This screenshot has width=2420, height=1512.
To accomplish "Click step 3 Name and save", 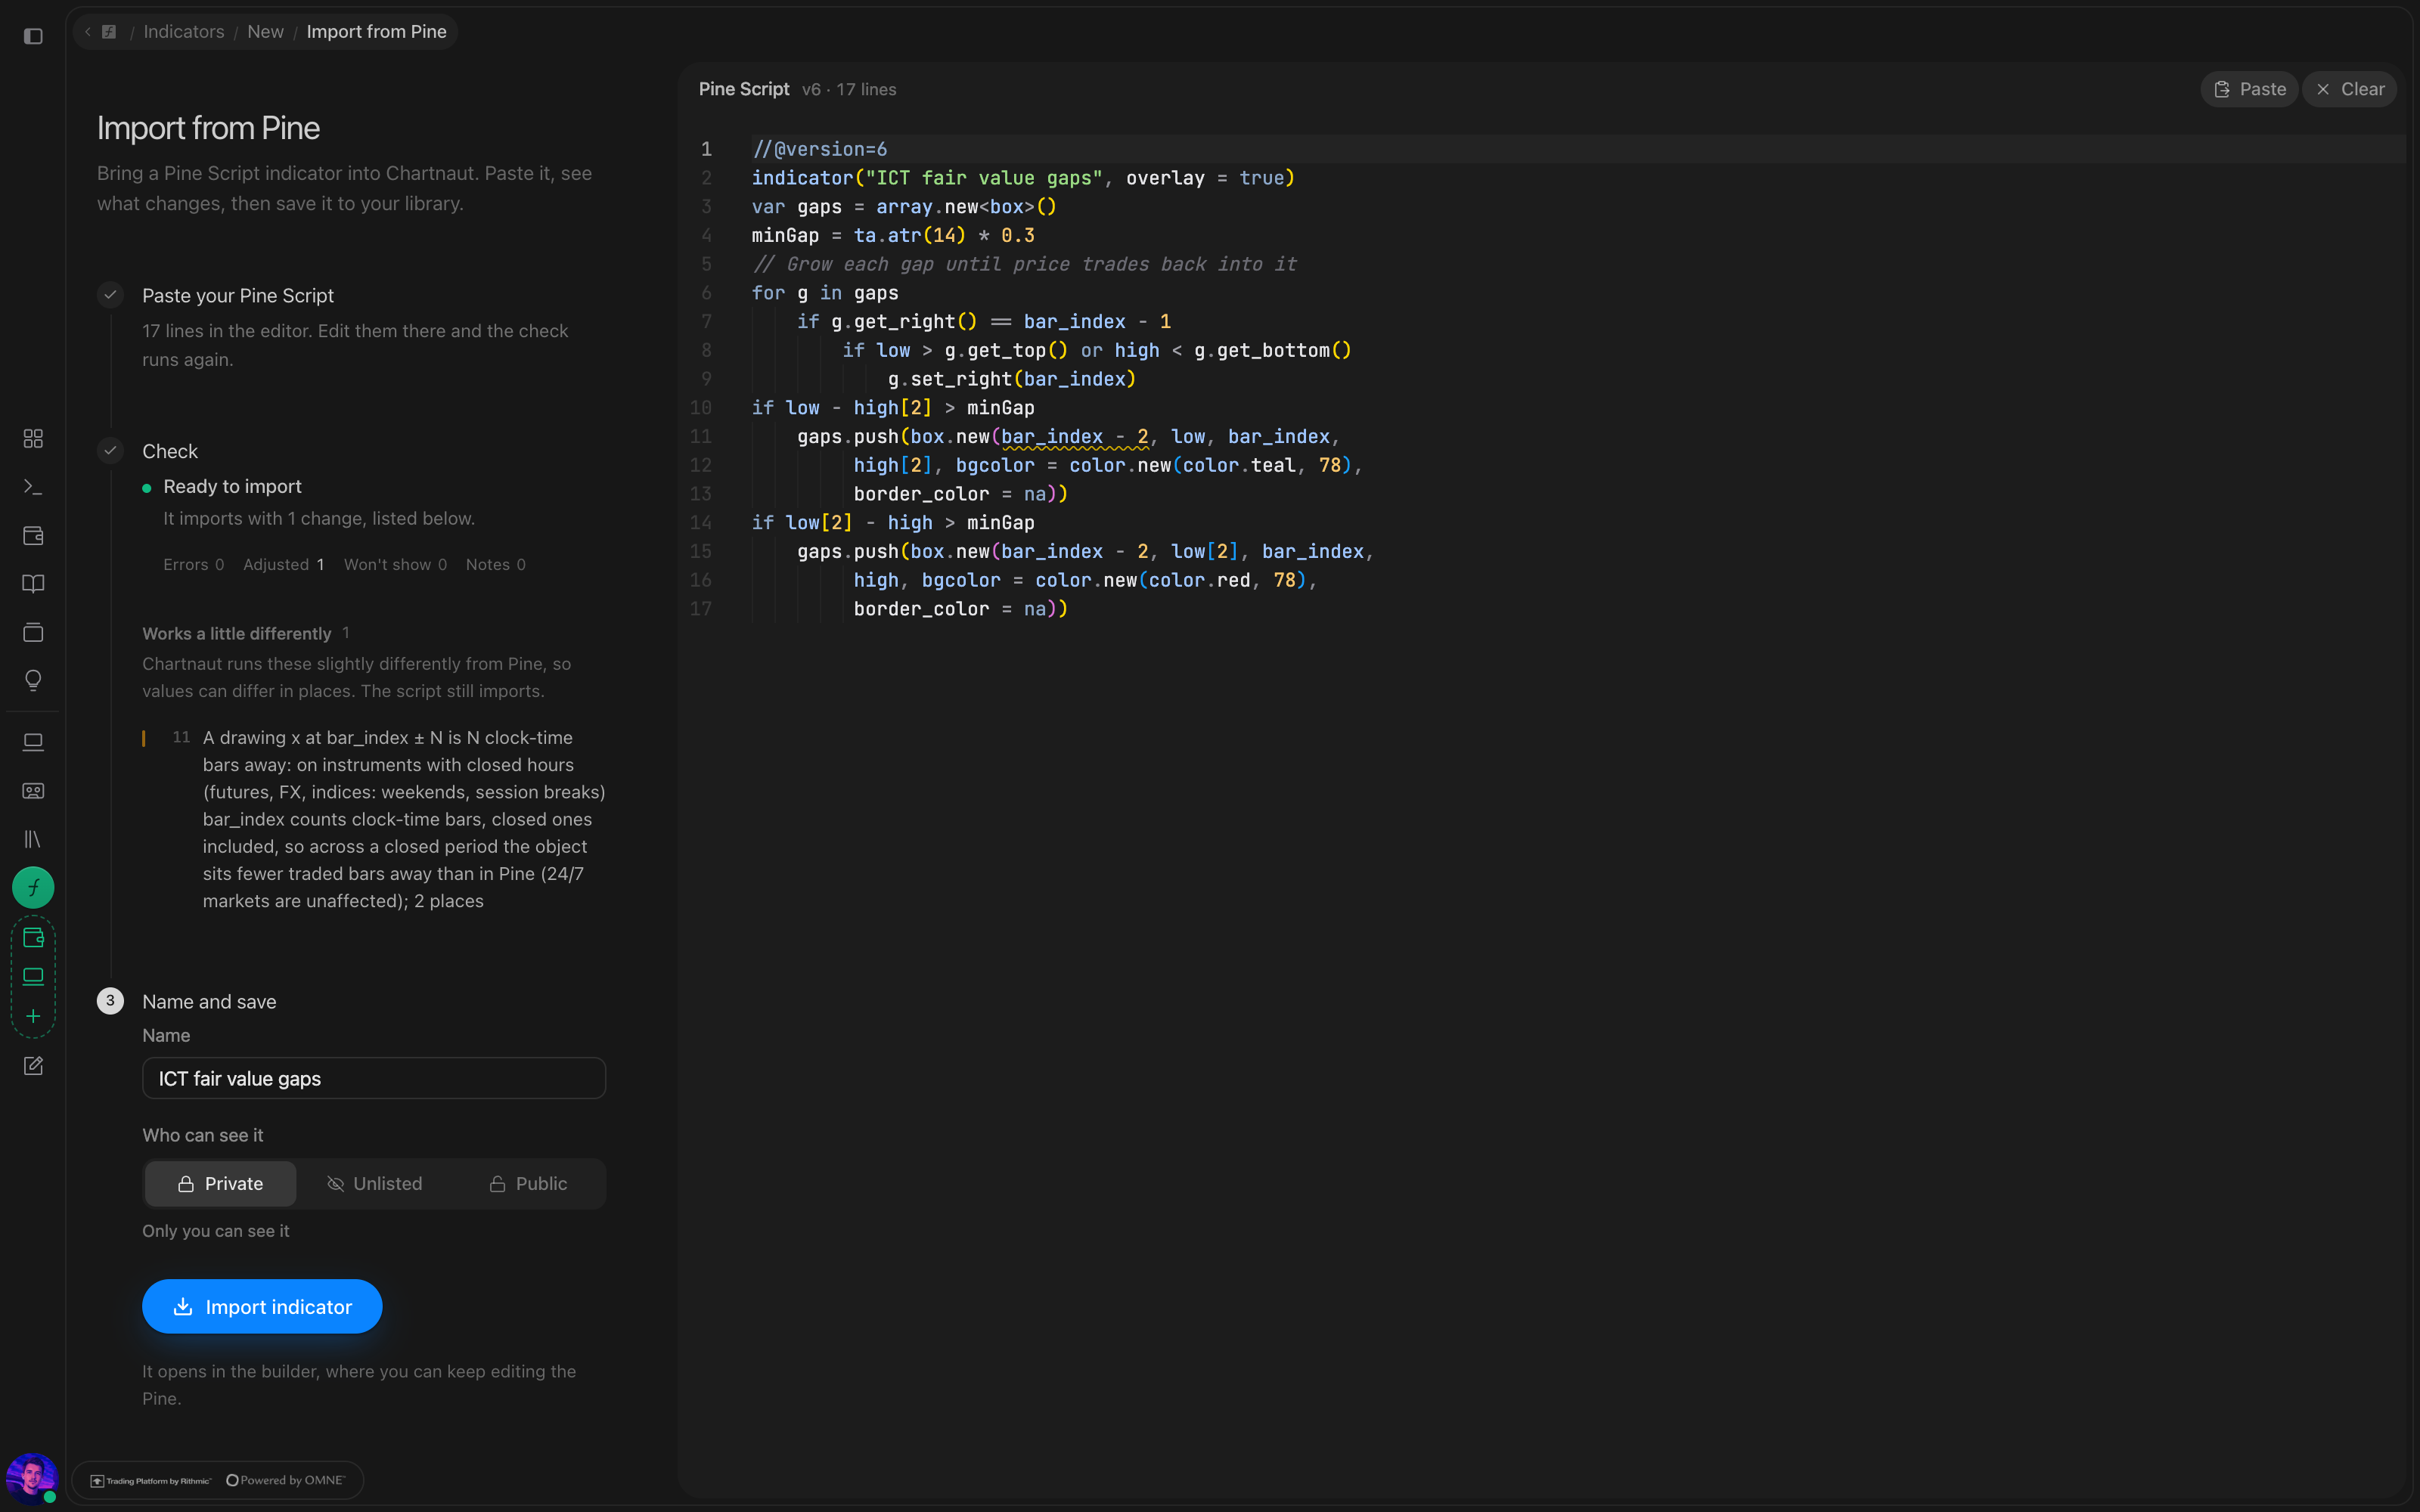I will [209, 1002].
